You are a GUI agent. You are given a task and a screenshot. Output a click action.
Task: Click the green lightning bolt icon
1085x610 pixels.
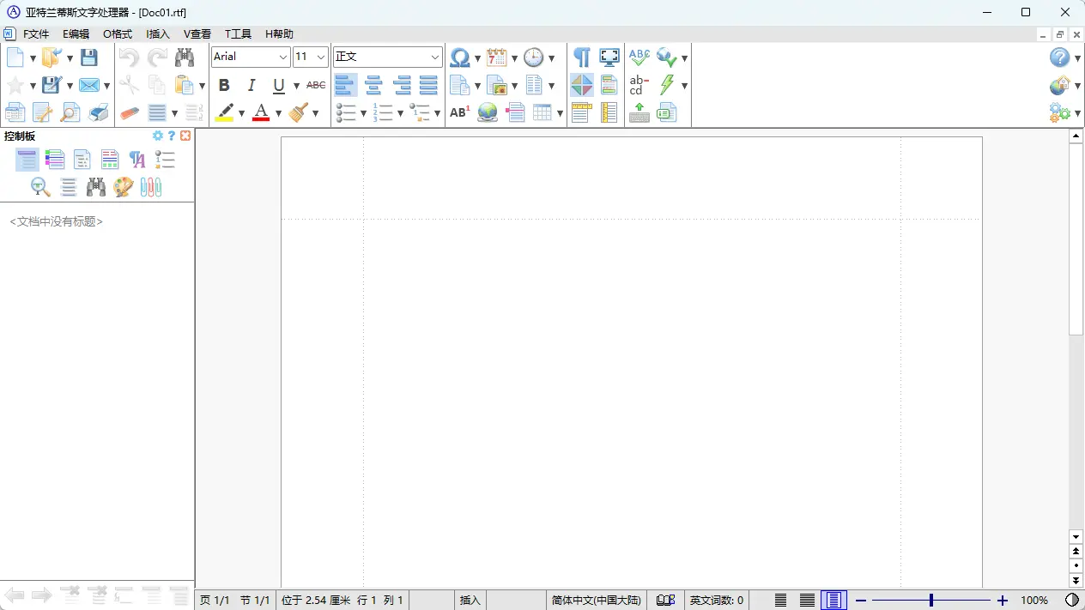(x=667, y=85)
